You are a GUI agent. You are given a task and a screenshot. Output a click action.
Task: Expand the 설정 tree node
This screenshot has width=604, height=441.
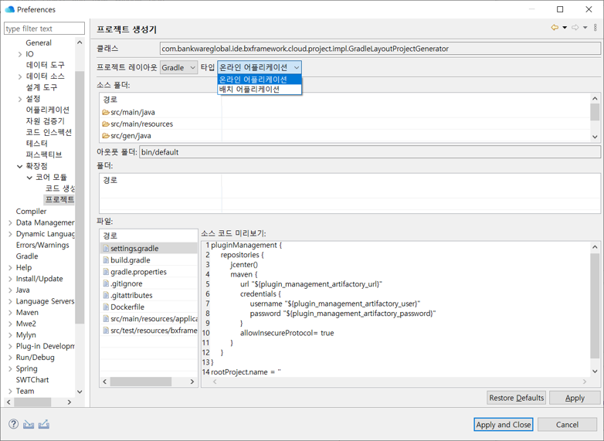pyautogui.click(x=19, y=99)
